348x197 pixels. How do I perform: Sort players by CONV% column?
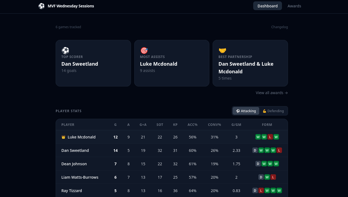215,124
